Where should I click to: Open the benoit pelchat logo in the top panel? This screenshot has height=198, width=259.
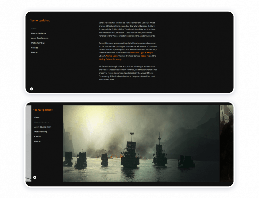click(x=40, y=20)
